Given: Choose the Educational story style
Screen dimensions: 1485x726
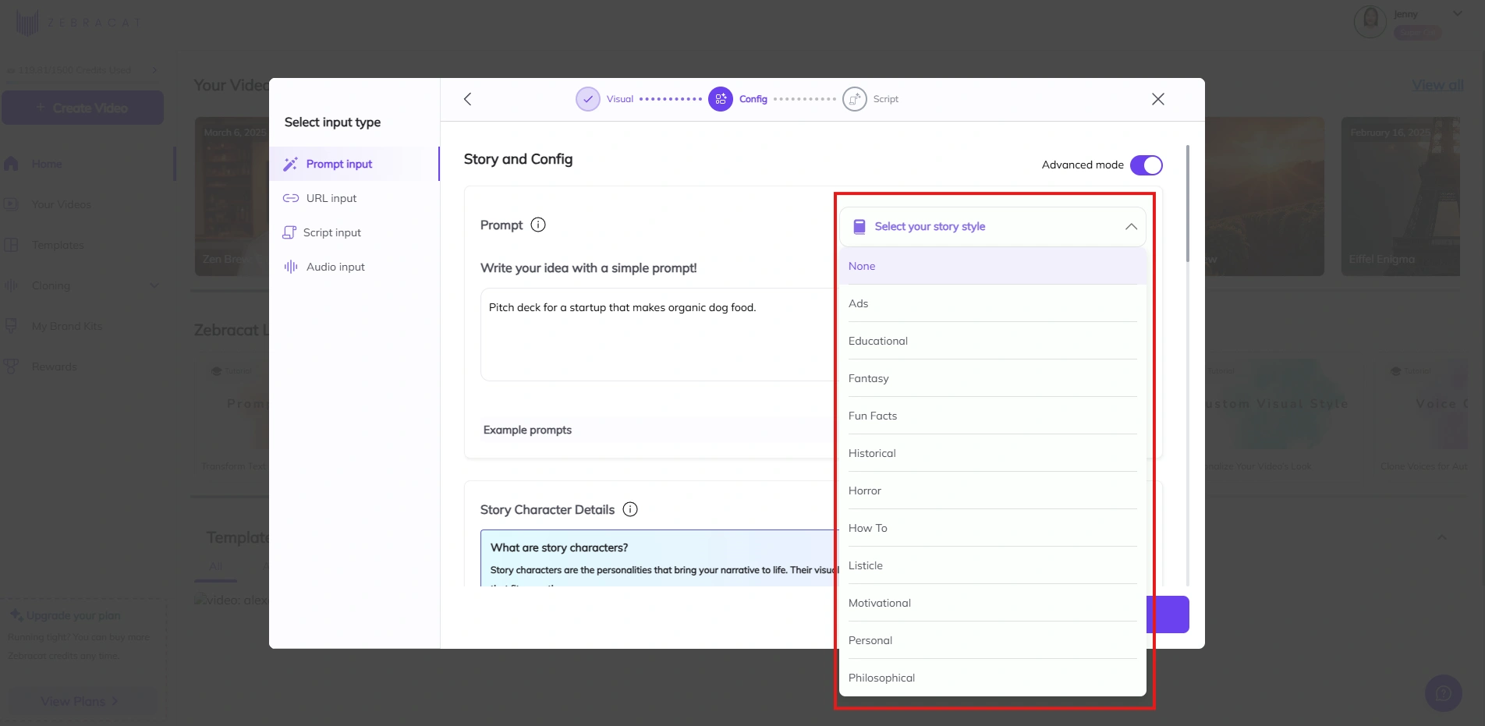Looking at the screenshot, I should [x=992, y=341].
